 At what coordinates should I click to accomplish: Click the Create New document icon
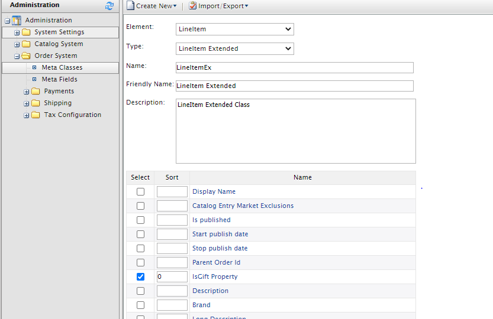130,6
